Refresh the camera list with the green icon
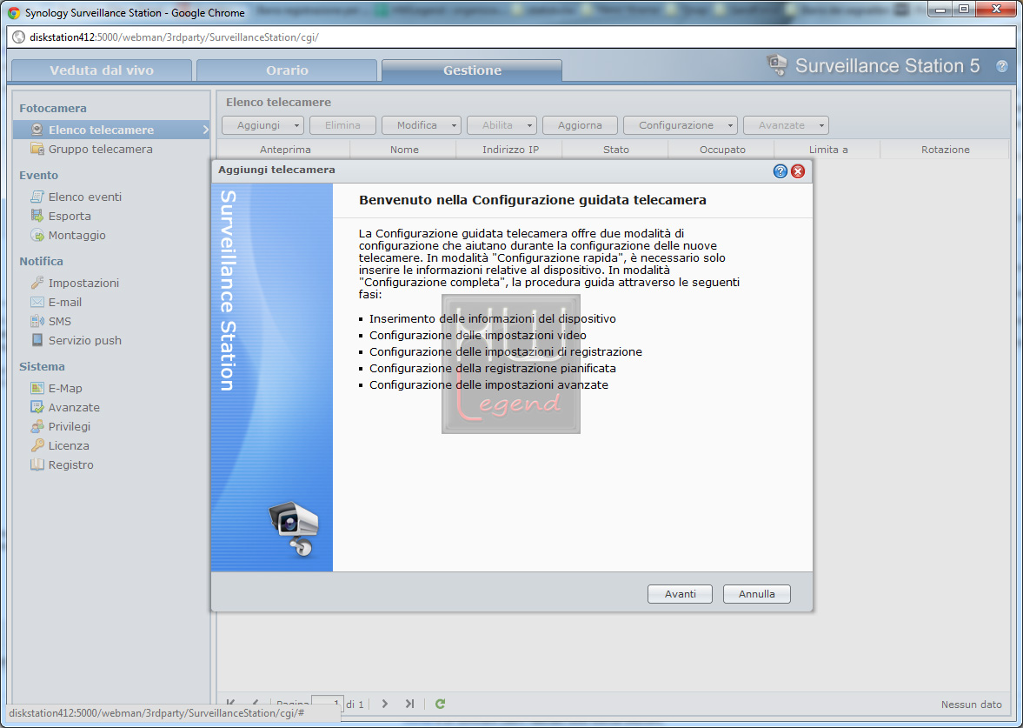This screenshot has width=1023, height=728. 441,703
